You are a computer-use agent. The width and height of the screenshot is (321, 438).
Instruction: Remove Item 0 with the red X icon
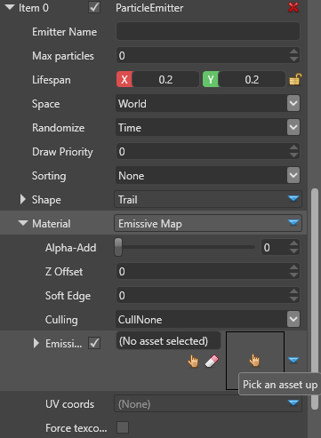(293, 7)
